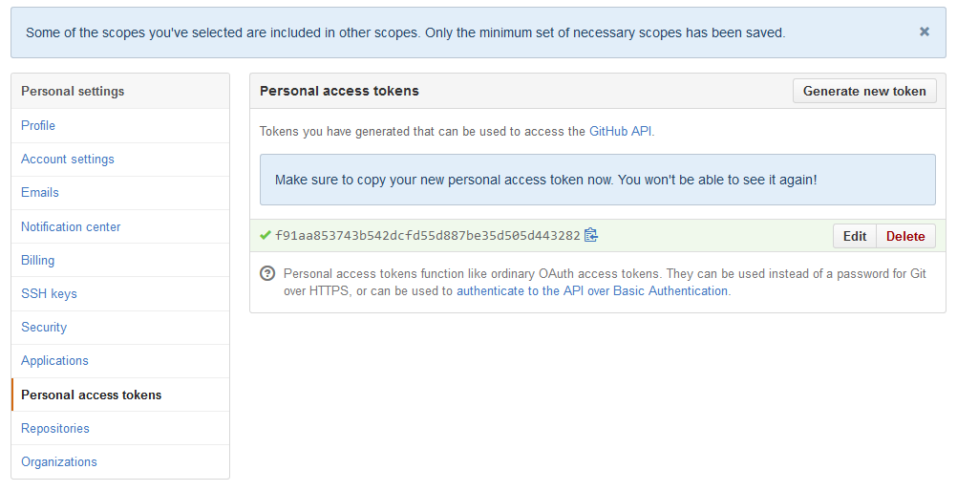Screen dimensions: 957x491
Task: Dismiss the scopes notice banner
Action: click(925, 32)
